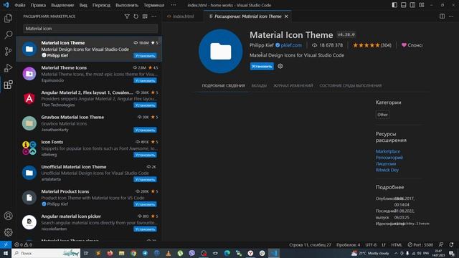Open the Search view in activity bar
The image size is (459, 258).
[x=8, y=35]
